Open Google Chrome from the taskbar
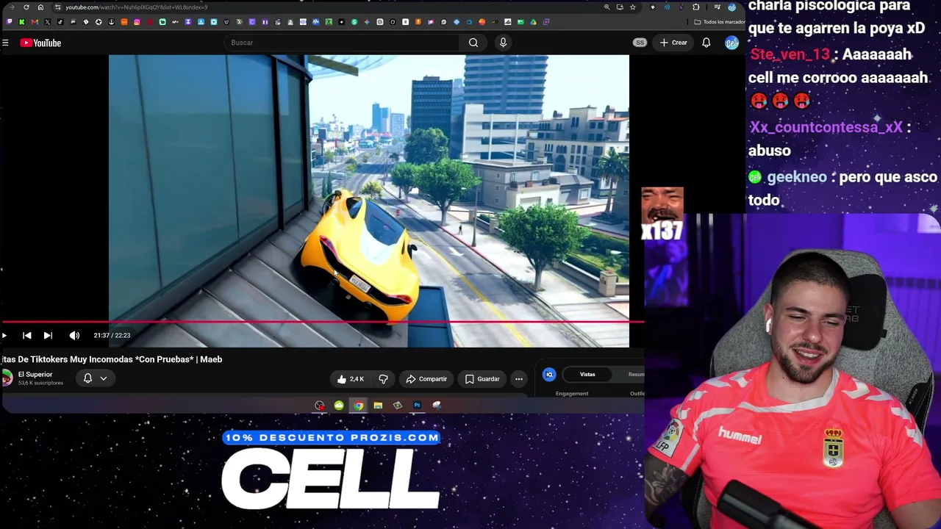This screenshot has height=529, width=941. 358,406
